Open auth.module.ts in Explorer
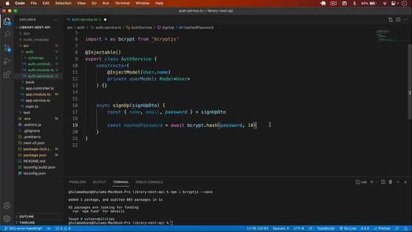 [x=41, y=70]
